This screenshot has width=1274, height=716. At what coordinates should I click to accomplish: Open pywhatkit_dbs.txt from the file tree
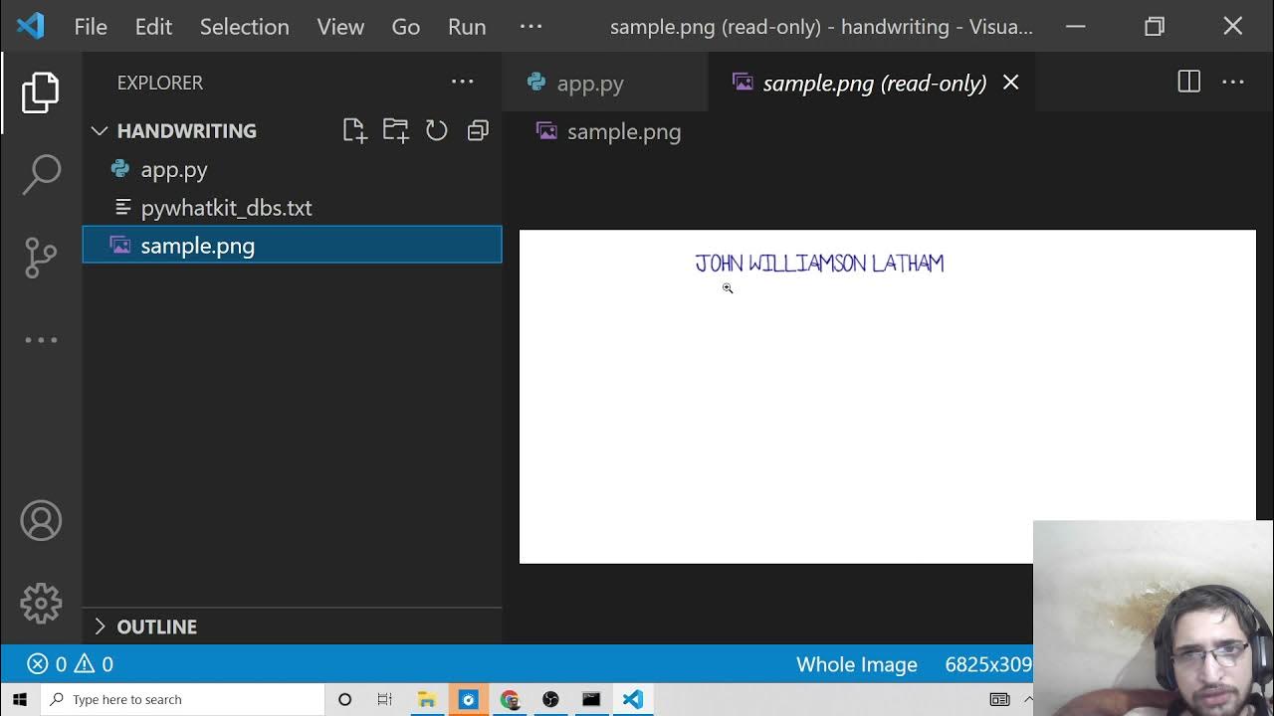[x=226, y=208]
